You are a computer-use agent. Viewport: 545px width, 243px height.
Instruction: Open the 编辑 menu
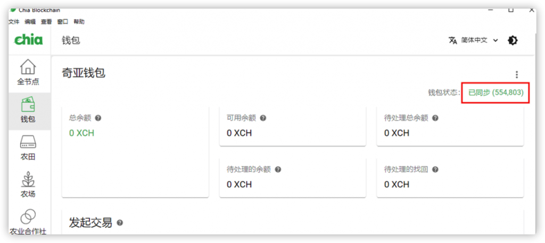(30, 22)
